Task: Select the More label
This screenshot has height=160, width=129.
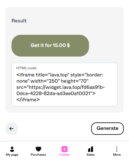Action: [x=117, y=155]
